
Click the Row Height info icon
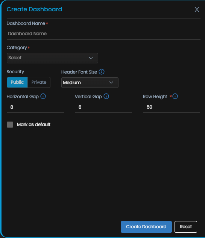175,96
